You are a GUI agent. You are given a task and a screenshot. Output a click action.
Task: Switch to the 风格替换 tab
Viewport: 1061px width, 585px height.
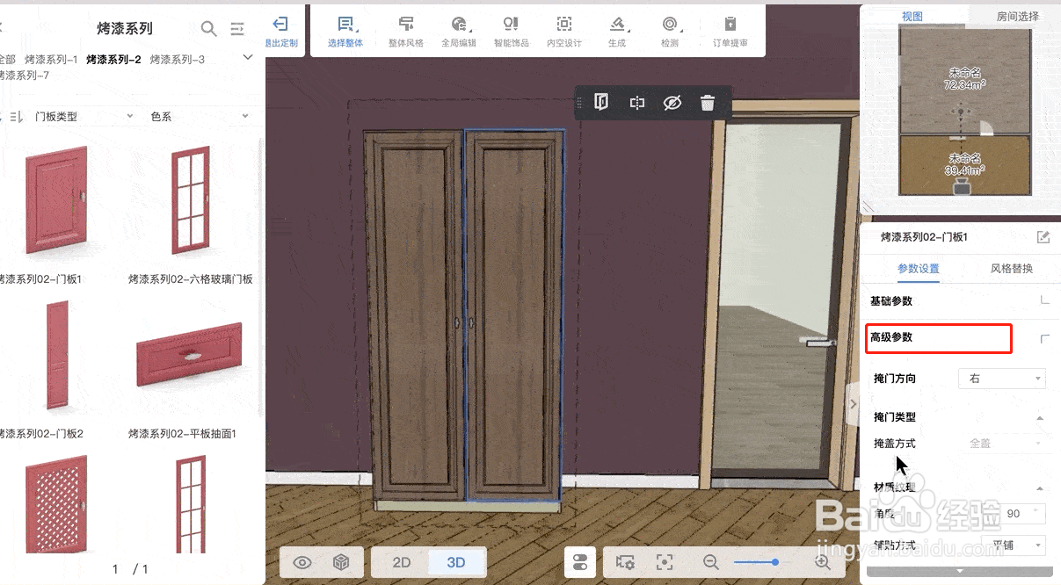[1012, 269]
